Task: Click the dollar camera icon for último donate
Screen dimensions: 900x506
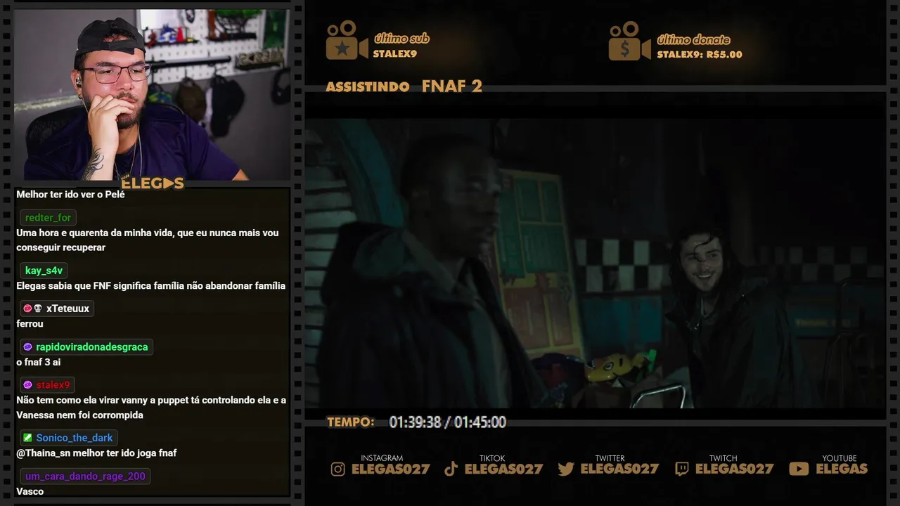Action: (x=629, y=41)
